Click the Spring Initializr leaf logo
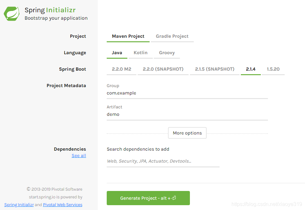Viewport: 305px width, 210px height. (12, 14)
